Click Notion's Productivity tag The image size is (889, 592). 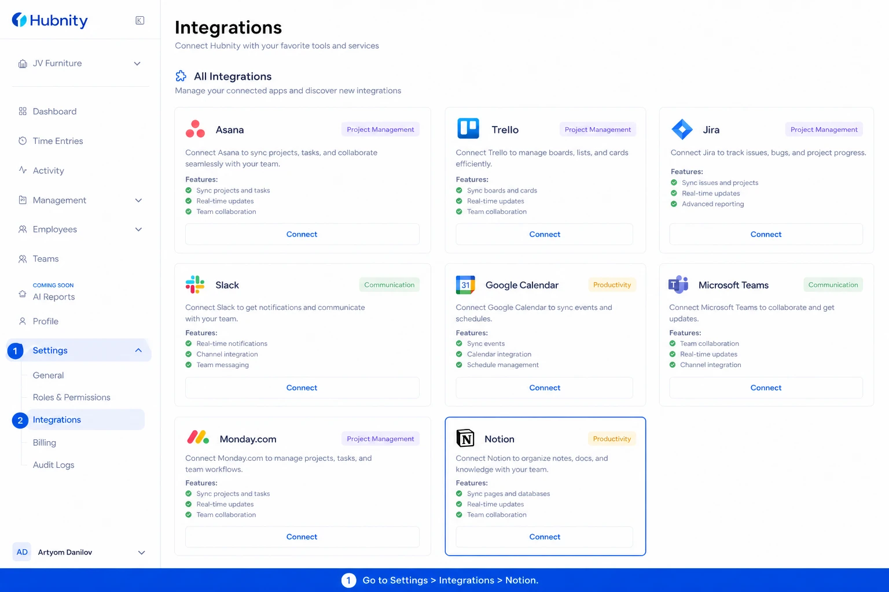pos(612,439)
